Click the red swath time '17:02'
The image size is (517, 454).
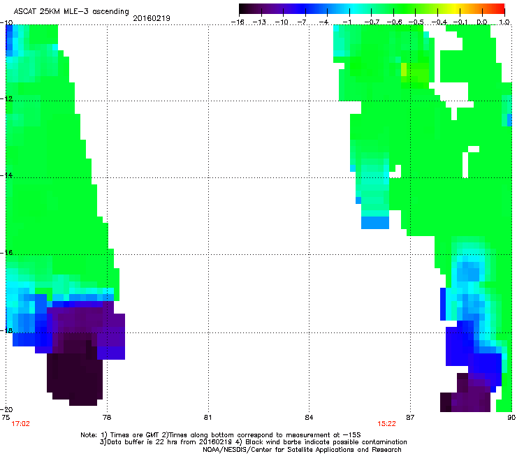point(20,424)
